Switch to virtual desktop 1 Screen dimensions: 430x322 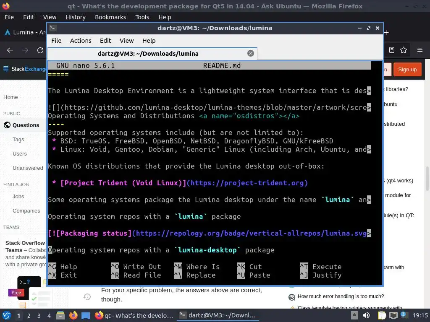(x=18, y=316)
